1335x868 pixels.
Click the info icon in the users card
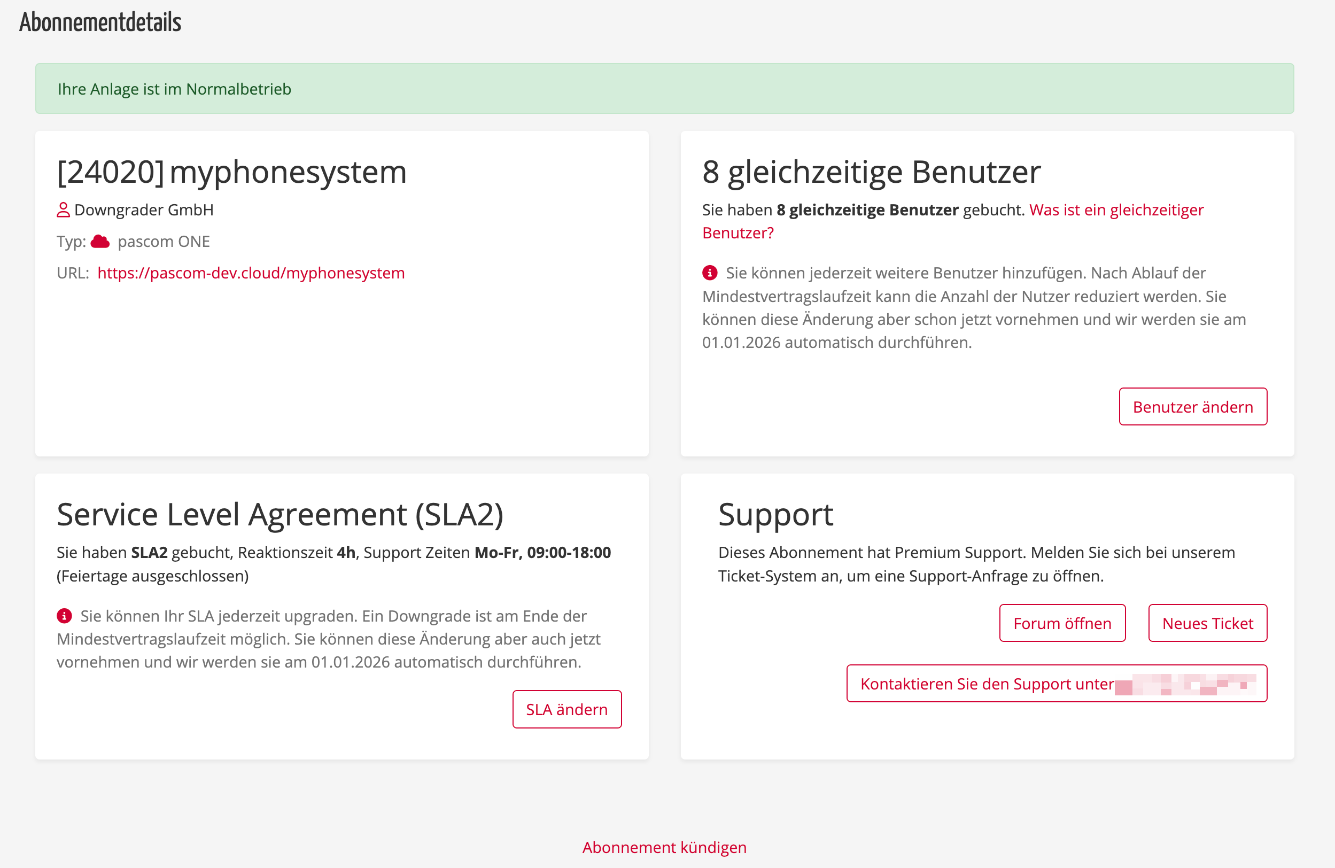tap(710, 273)
